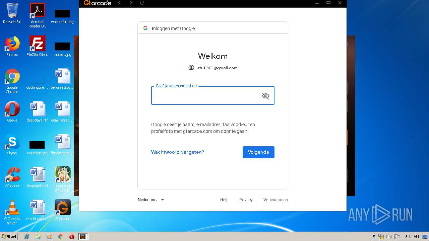Minimize the GTarcade window
The height and width of the screenshot is (241, 429).
pyautogui.click(x=317, y=3)
